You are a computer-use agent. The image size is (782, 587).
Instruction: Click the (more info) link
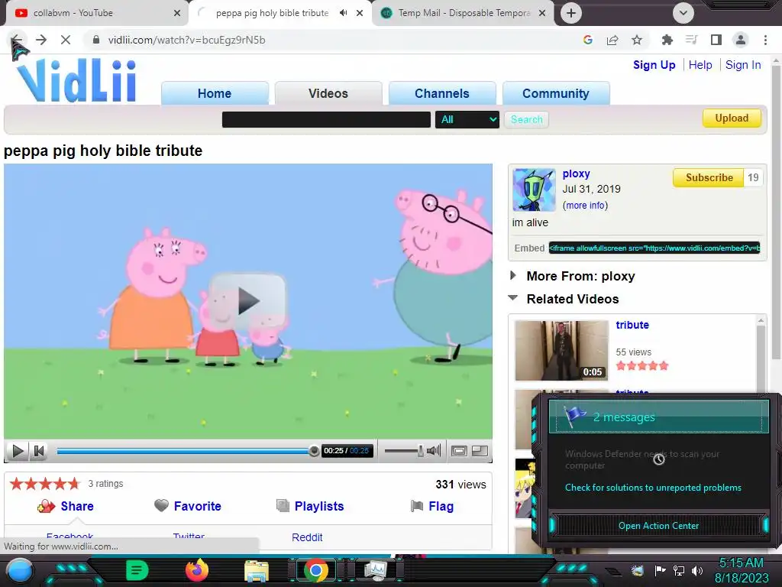[586, 205]
